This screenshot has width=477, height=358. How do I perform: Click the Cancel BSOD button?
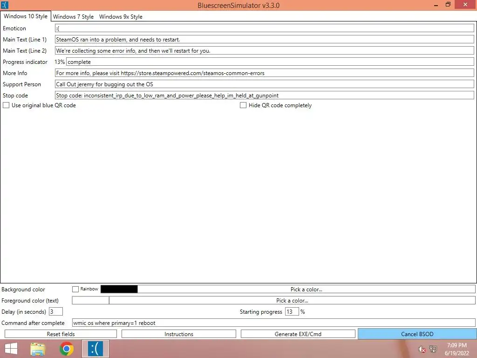pyautogui.click(x=417, y=334)
